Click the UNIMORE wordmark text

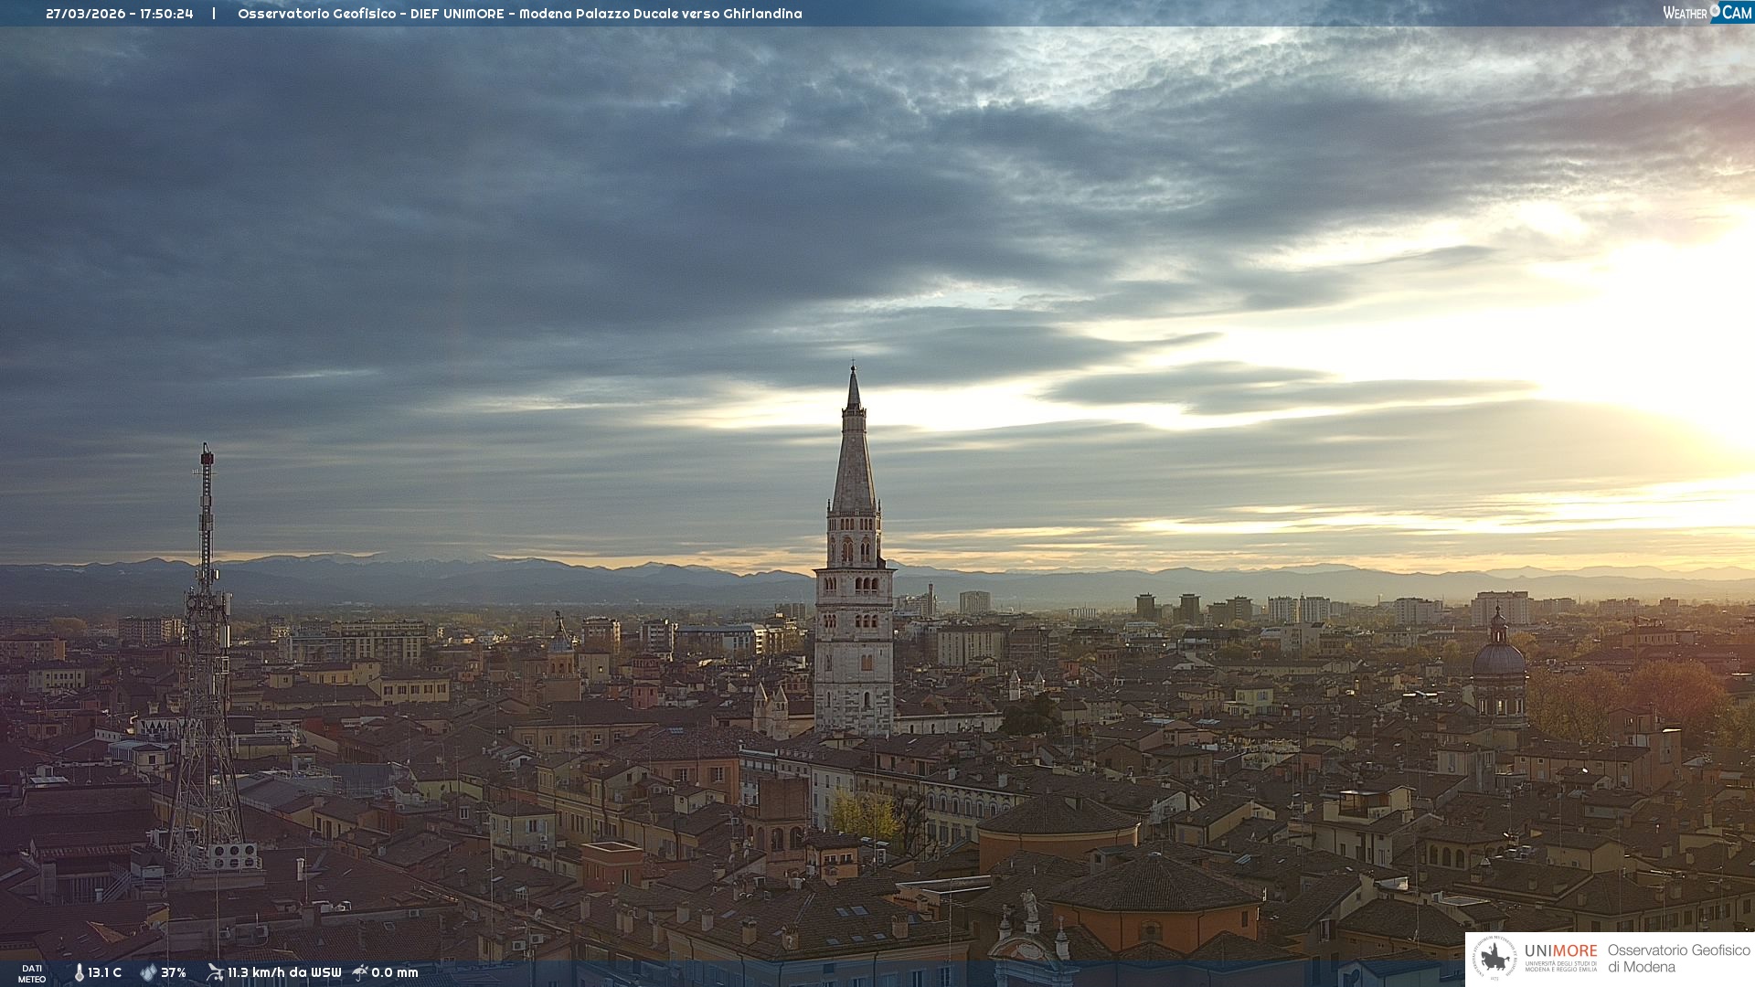pyautogui.click(x=1560, y=951)
